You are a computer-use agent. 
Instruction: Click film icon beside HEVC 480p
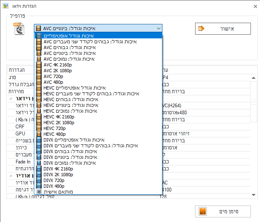click(x=39, y=134)
